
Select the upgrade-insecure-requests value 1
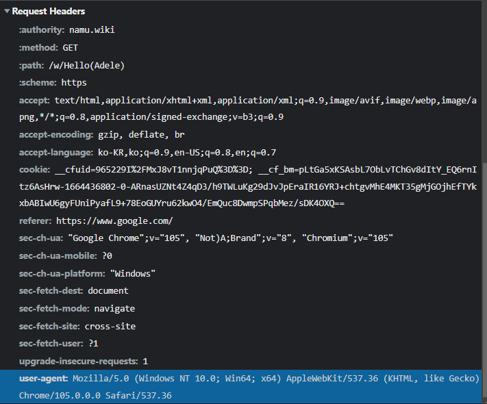(145, 362)
